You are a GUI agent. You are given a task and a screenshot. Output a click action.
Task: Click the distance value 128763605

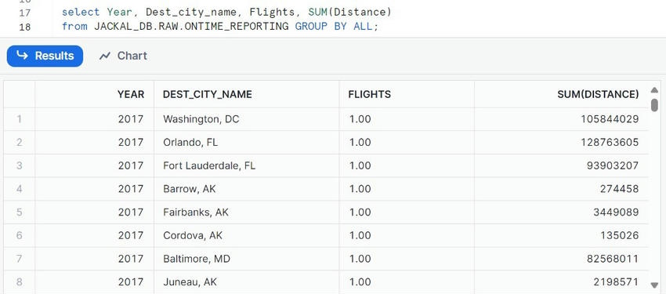point(610,143)
